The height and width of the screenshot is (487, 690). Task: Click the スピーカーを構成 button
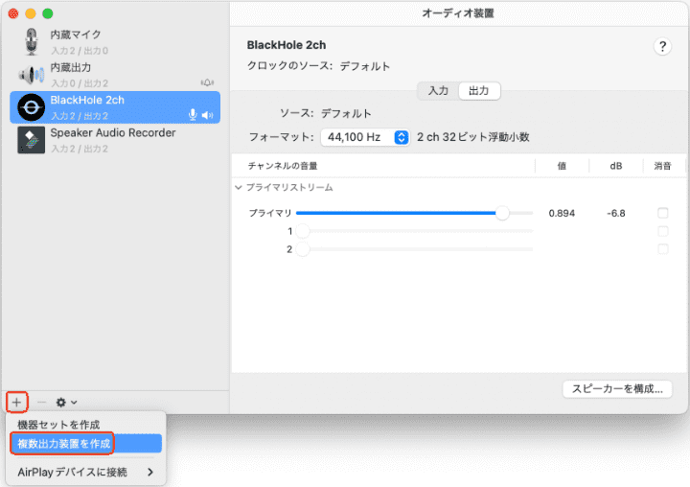[617, 389]
